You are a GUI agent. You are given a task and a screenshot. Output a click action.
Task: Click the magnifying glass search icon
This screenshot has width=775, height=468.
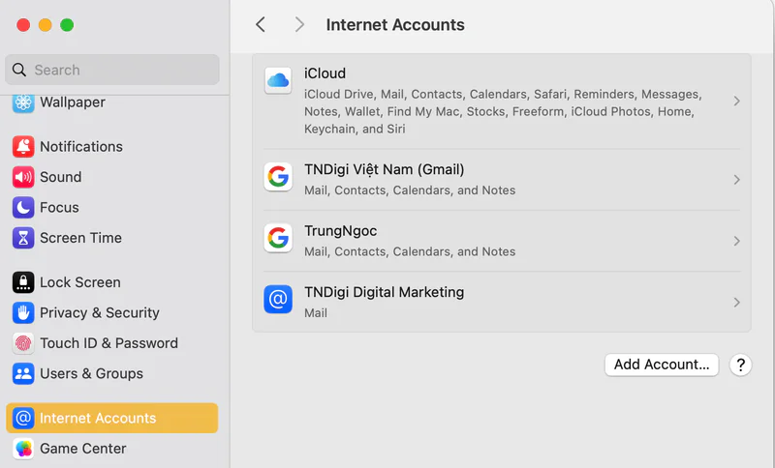click(19, 70)
